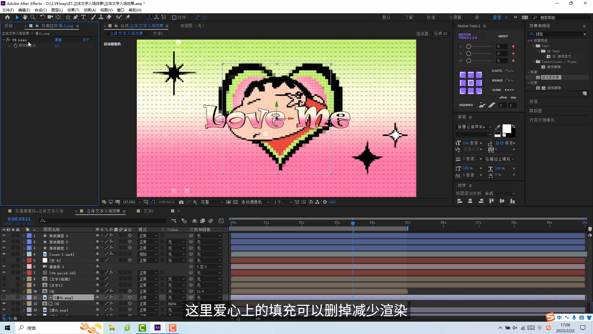Click the white fill color swatch

[507, 129]
